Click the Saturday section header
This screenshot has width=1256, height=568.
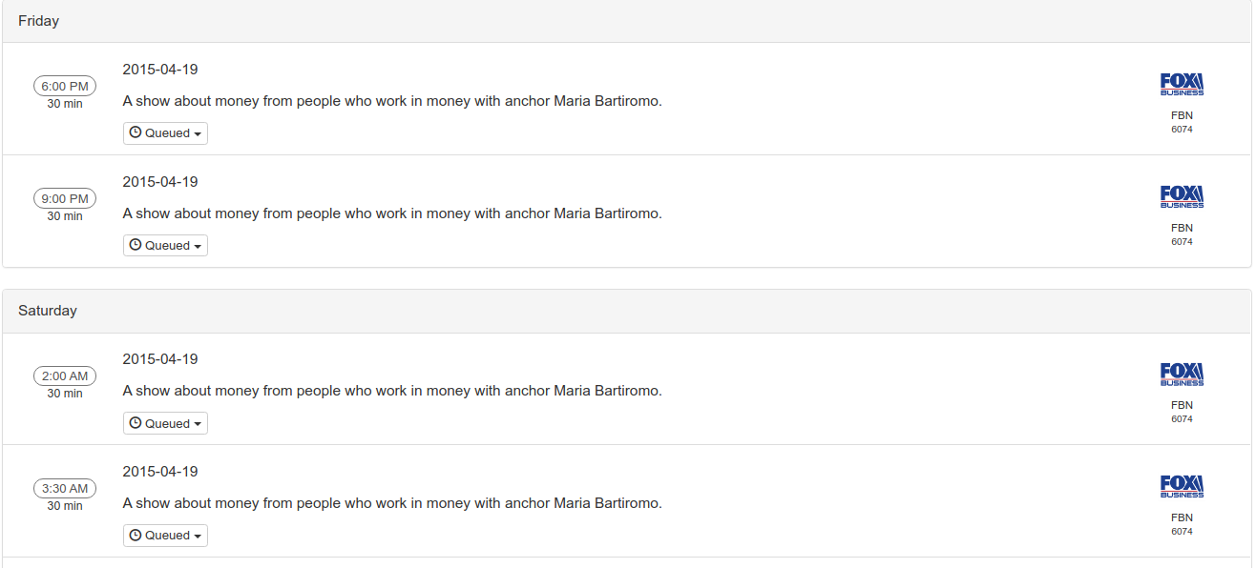(48, 311)
